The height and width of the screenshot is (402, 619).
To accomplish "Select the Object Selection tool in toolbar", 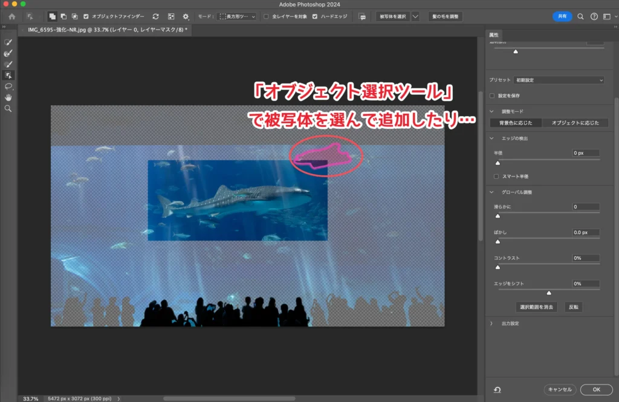I will click(x=8, y=75).
